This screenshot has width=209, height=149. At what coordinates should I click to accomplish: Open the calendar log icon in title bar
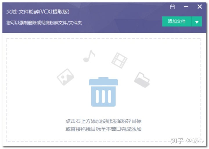pyautogui.click(x=172, y=7)
